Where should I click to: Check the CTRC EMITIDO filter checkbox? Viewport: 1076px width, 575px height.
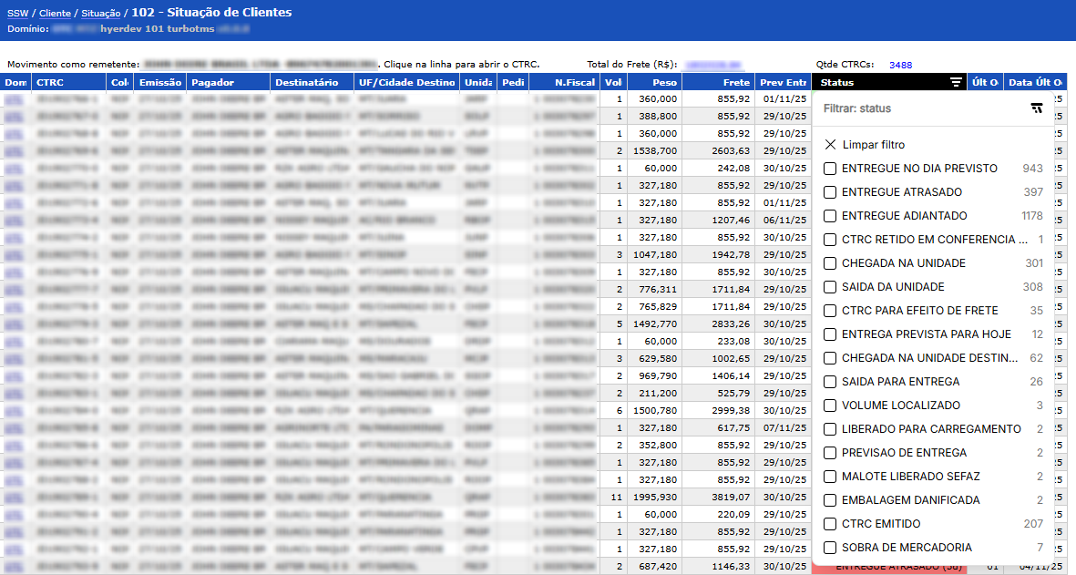coord(829,524)
